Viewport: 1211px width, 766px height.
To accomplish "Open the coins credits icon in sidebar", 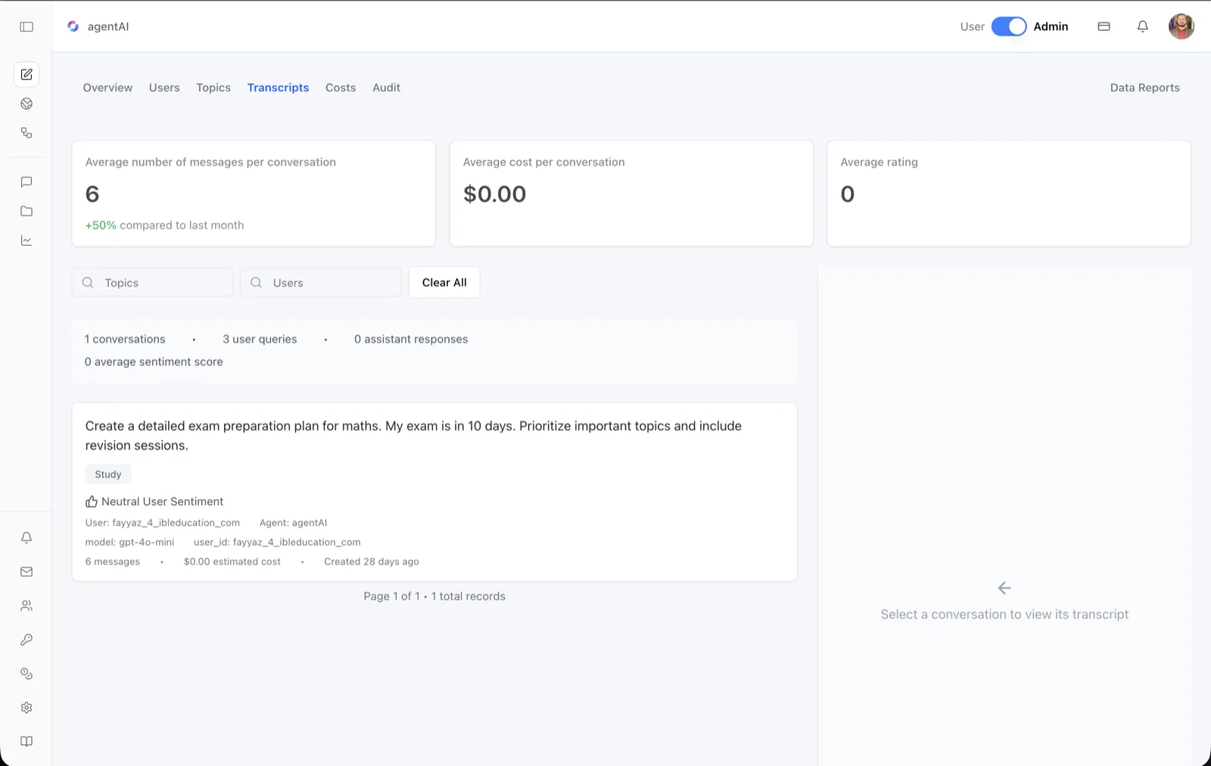I will coord(26,674).
